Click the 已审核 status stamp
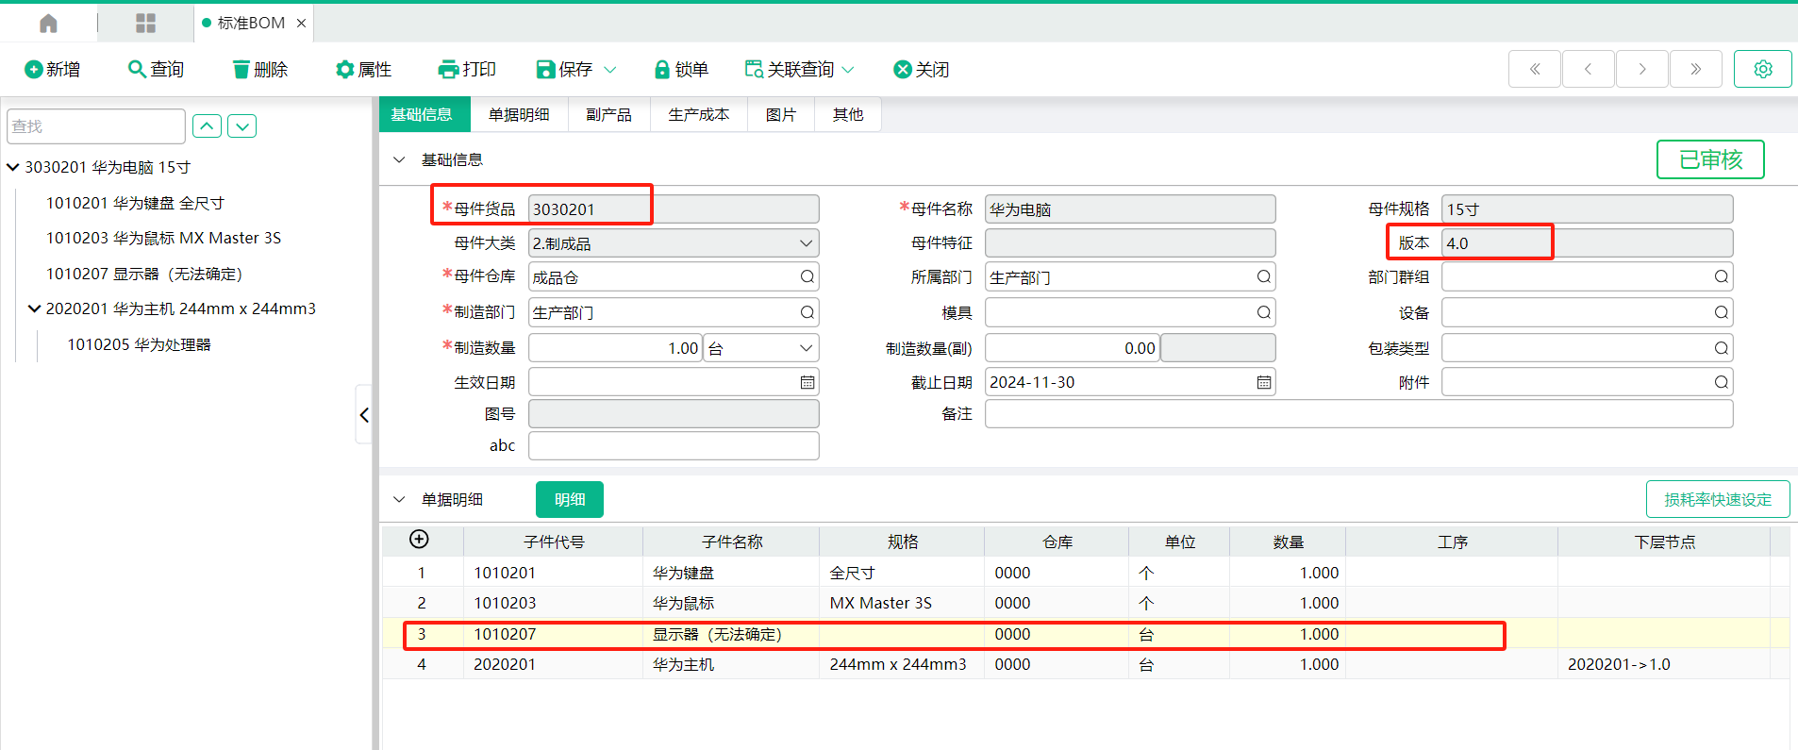 tap(1710, 159)
